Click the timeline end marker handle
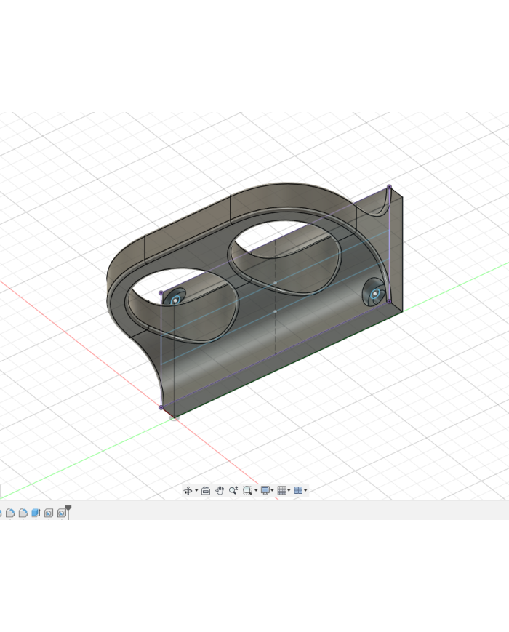This screenshot has width=509, height=632. (x=68, y=510)
